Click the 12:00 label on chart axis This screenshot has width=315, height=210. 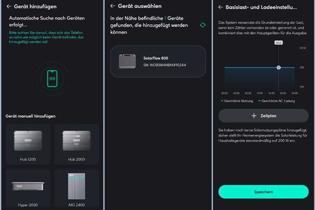click(x=260, y=93)
